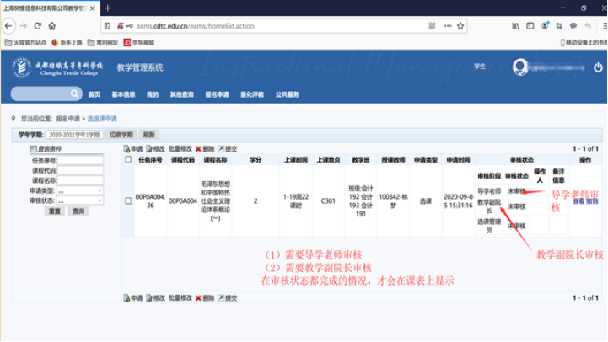608x342 pixels.
Task: Click the 查询 query button
Action: (78, 211)
